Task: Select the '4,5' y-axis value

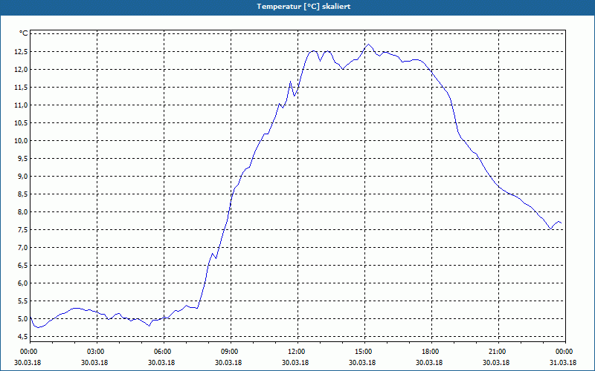Action: tap(22, 336)
